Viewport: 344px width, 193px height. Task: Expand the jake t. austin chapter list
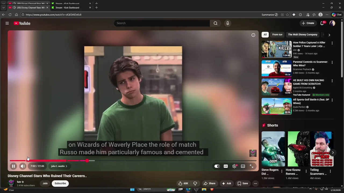click(59, 166)
